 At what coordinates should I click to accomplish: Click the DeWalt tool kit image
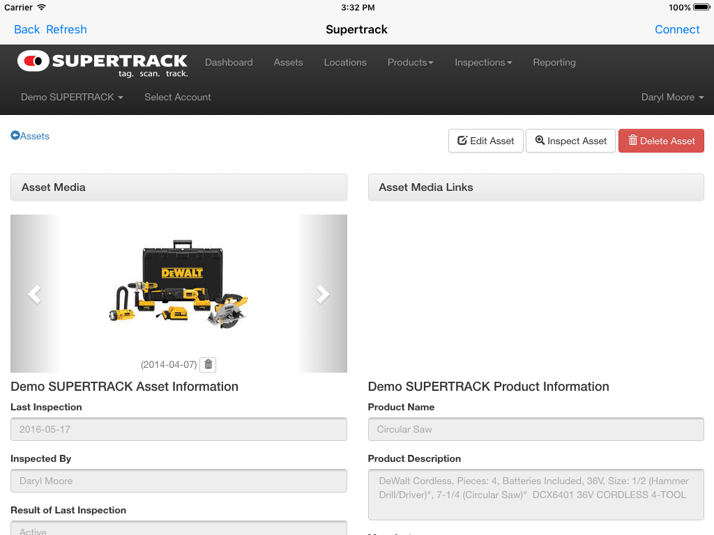(x=179, y=284)
